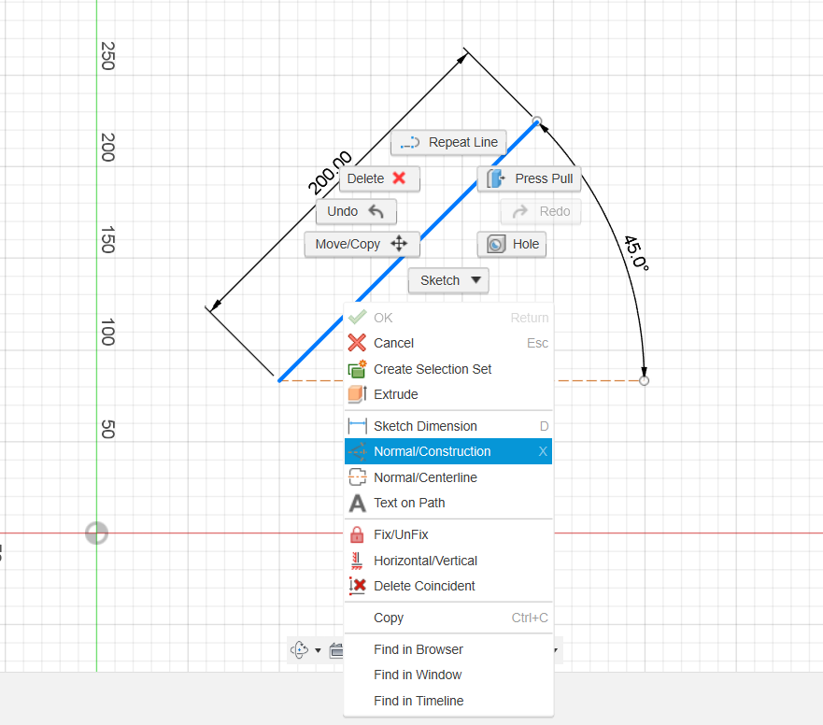Click the 45.0° angle dimension text
Screen dimensions: 823x725
637,253
